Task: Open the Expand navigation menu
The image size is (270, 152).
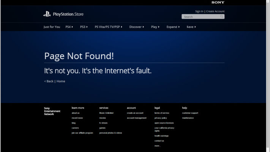Action: coord(173,27)
